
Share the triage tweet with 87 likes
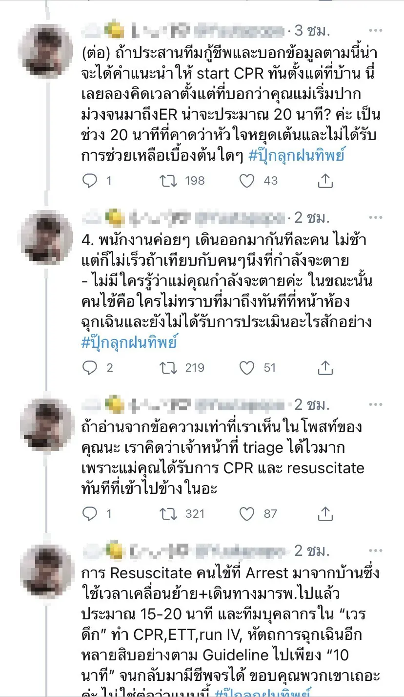[x=325, y=513]
